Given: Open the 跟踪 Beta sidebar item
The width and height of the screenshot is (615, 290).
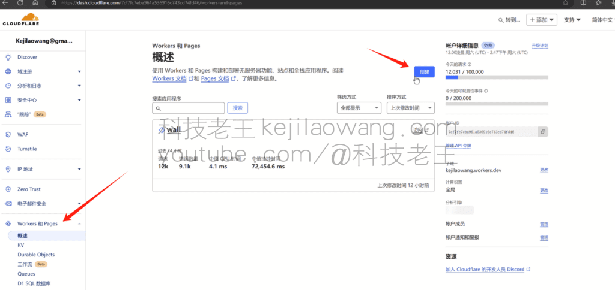Looking at the screenshot, I should coord(28,114).
